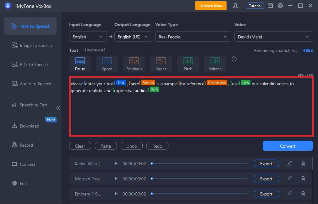Redo the last text change
The height and width of the screenshot is (204, 318).
point(157,146)
